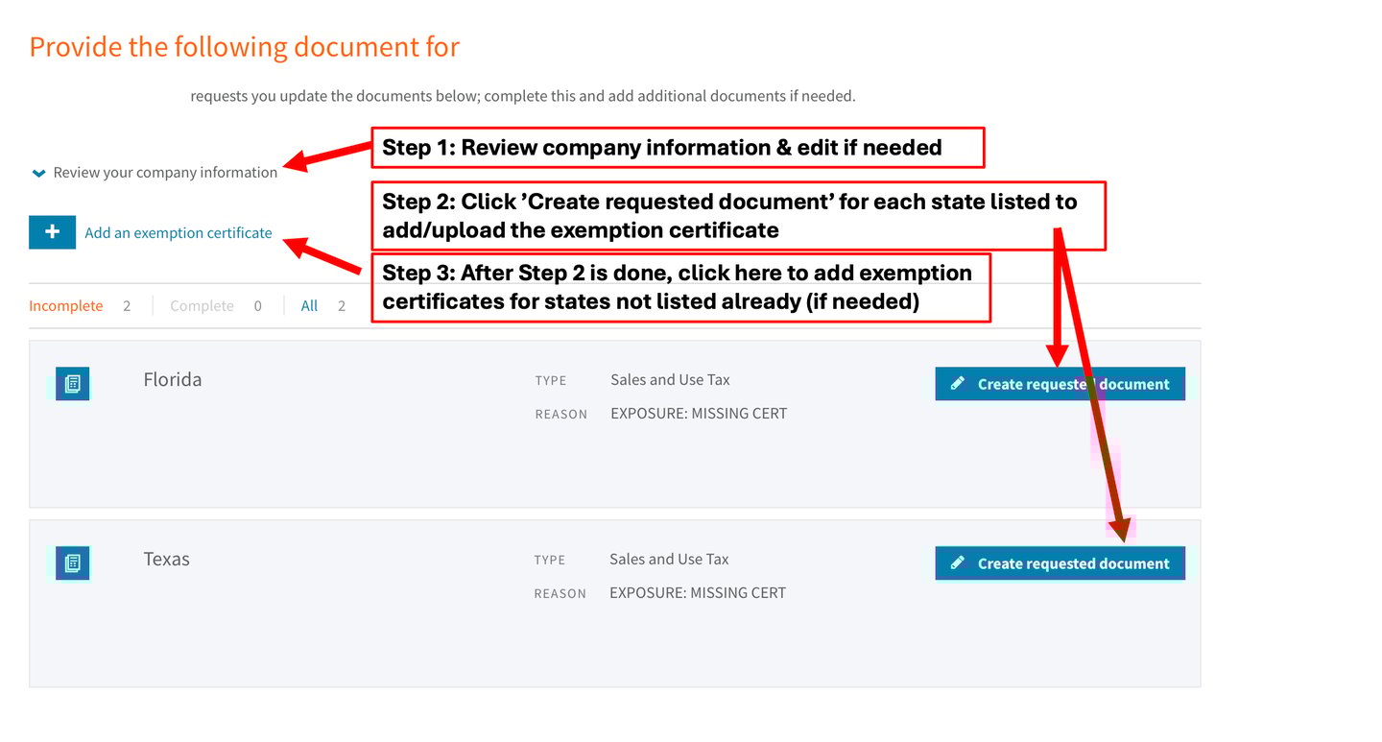Show the All documents tab
1382x742 pixels.
pos(309,305)
